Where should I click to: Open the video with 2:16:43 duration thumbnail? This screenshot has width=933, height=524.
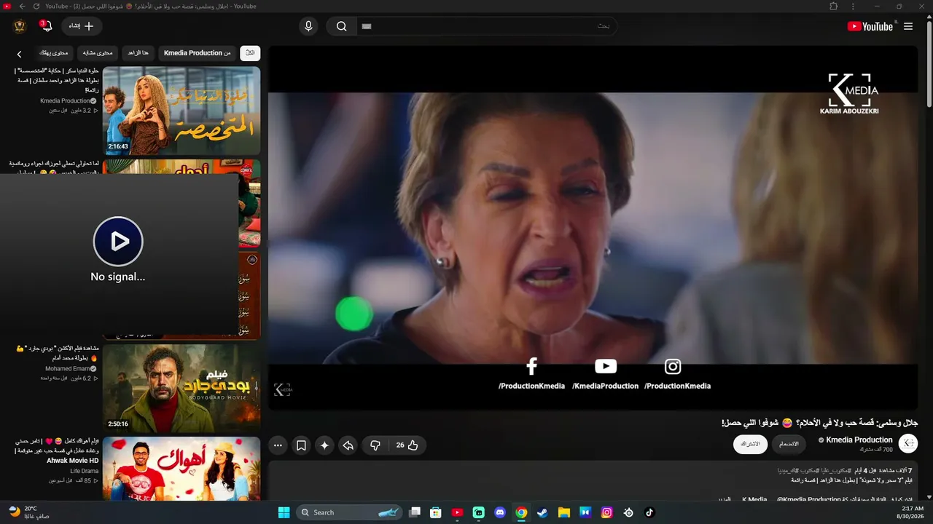[x=181, y=111]
